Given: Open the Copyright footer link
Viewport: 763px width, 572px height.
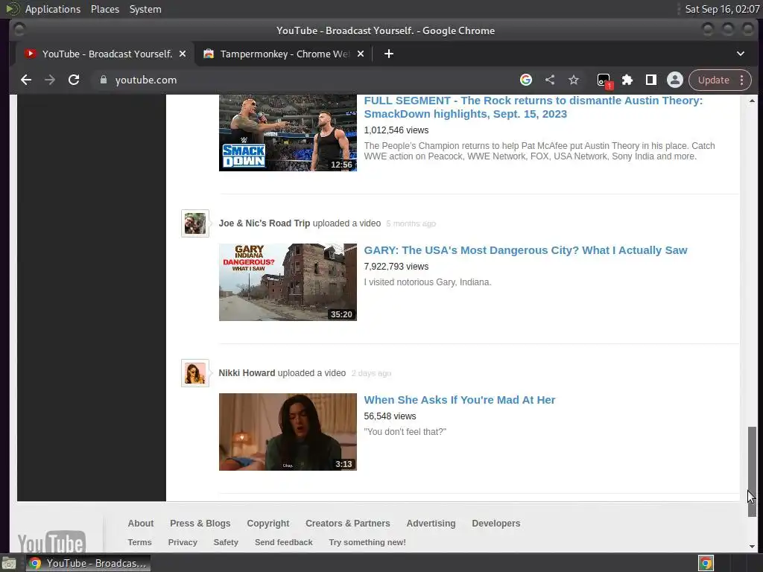Looking at the screenshot, I should point(268,524).
